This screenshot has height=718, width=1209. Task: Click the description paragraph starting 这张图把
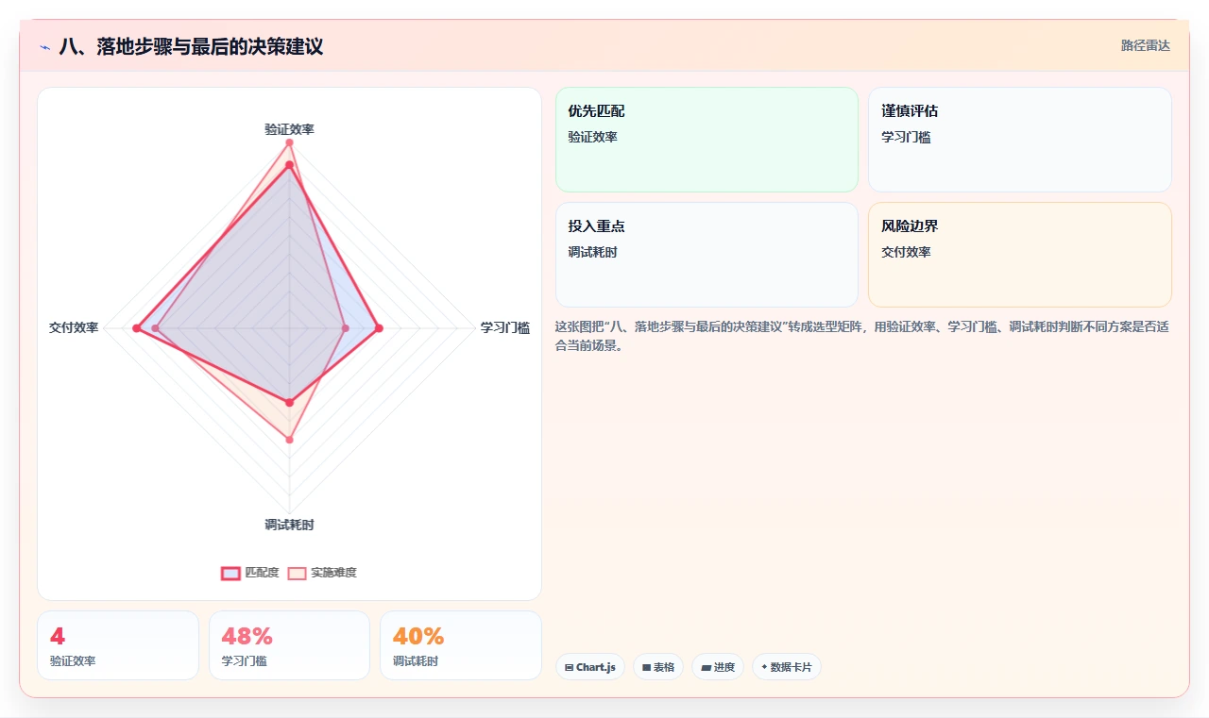tap(862, 336)
